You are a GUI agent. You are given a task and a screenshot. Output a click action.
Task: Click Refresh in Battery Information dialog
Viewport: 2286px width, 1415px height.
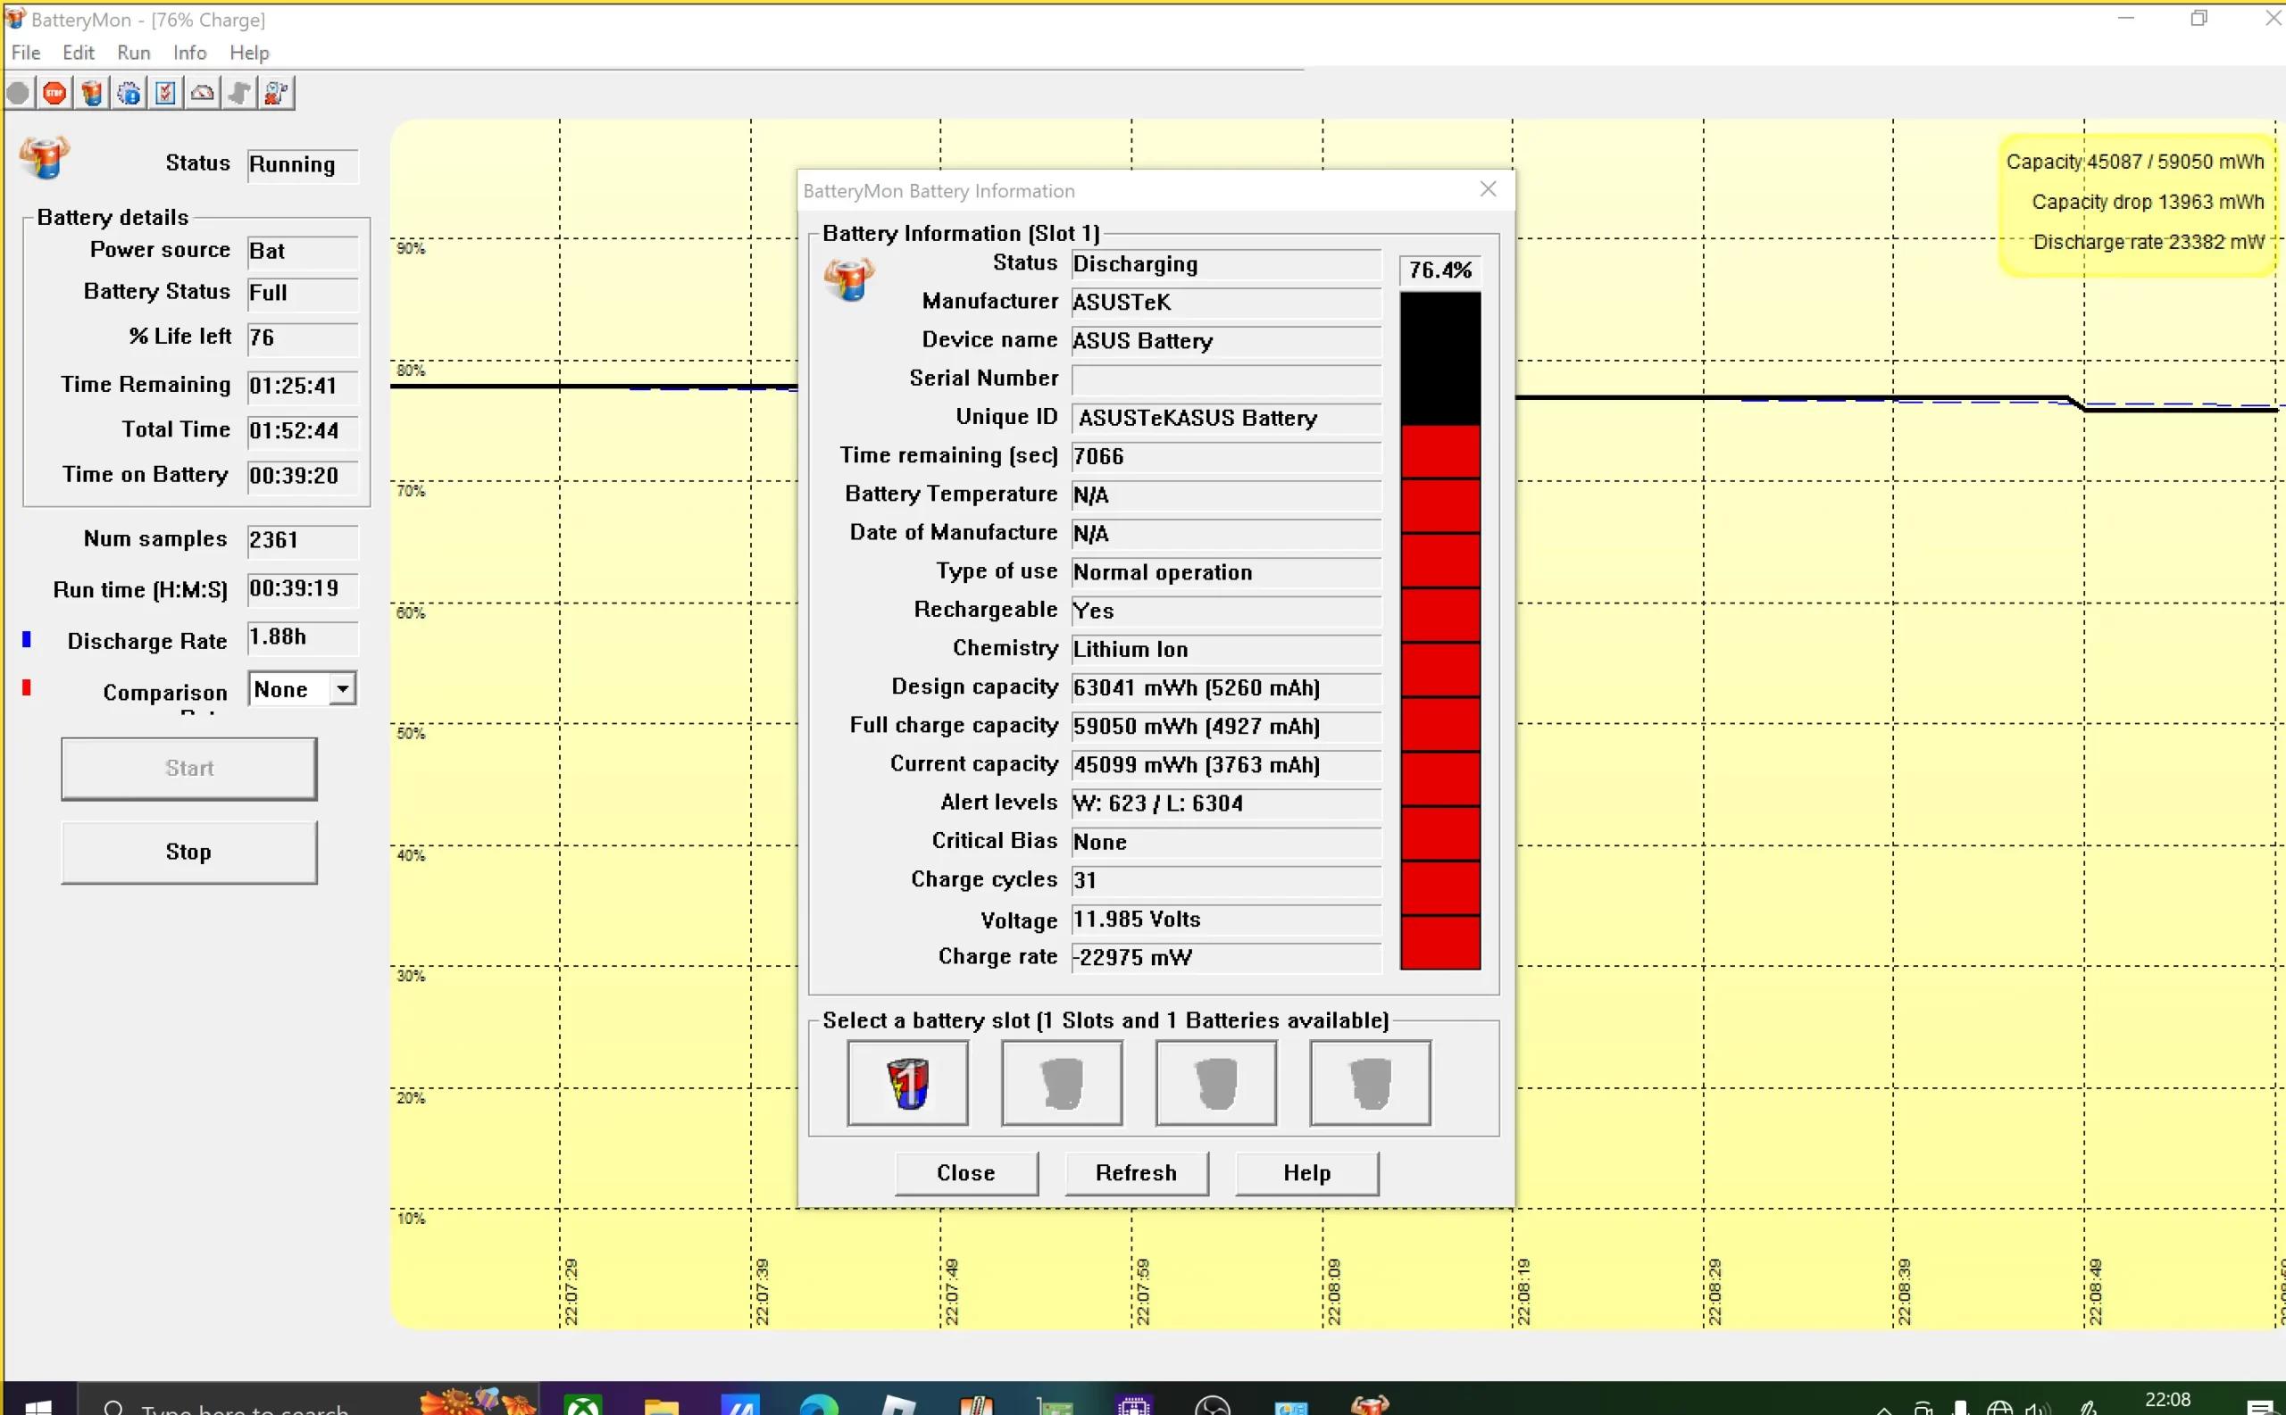tap(1137, 1174)
